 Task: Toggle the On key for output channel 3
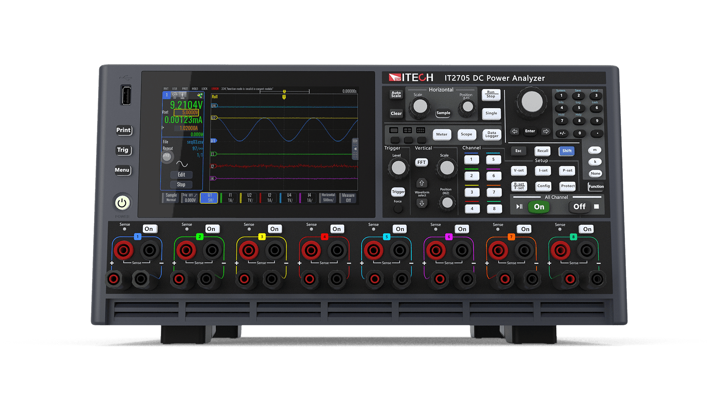(274, 229)
